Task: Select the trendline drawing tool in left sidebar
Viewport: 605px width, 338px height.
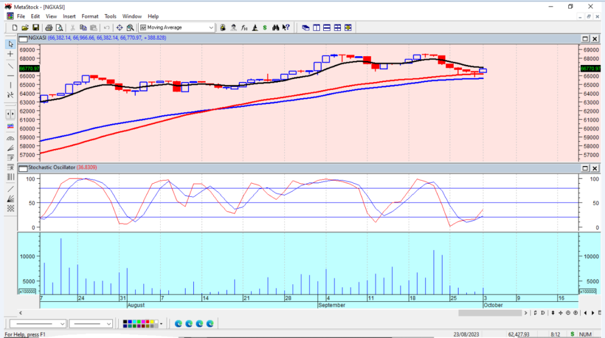Action: pyautogui.click(x=10, y=66)
